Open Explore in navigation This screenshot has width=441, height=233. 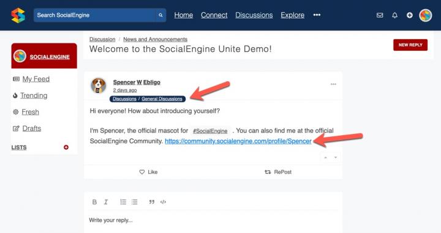[293, 15]
